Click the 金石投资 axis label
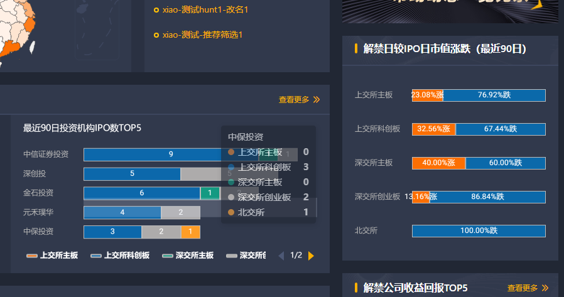 [38, 193]
